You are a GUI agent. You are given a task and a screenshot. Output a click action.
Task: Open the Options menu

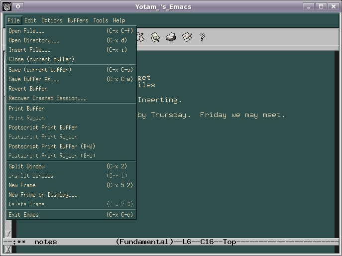click(52, 20)
